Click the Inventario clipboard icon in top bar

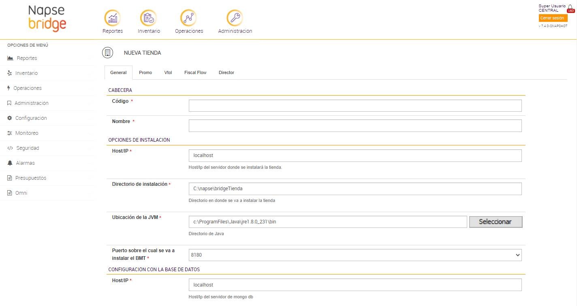click(x=148, y=18)
